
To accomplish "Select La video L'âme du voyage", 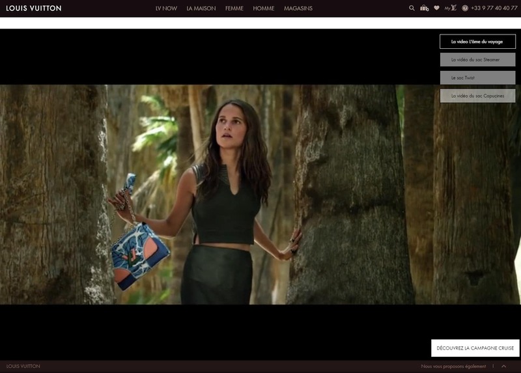I will (477, 42).
